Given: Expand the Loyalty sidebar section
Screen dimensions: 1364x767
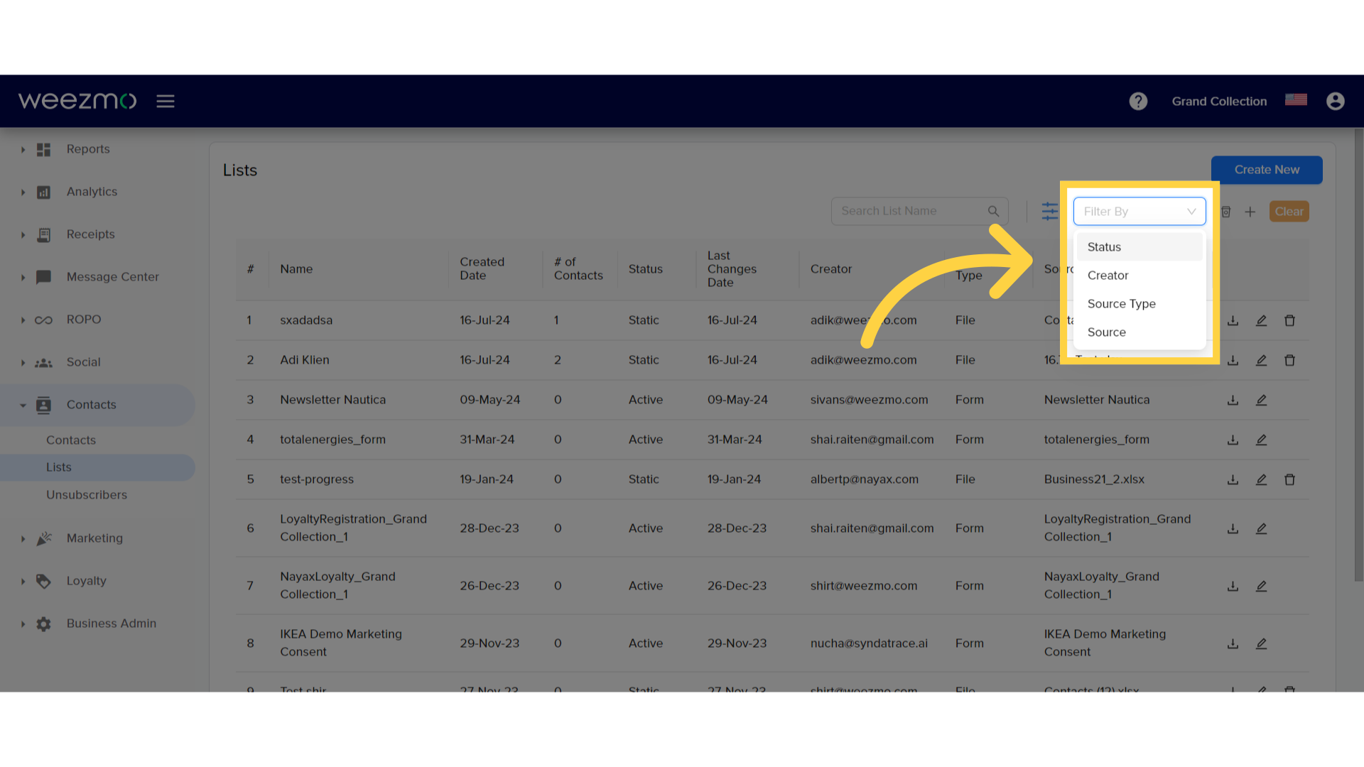Looking at the screenshot, I should click(23, 582).
